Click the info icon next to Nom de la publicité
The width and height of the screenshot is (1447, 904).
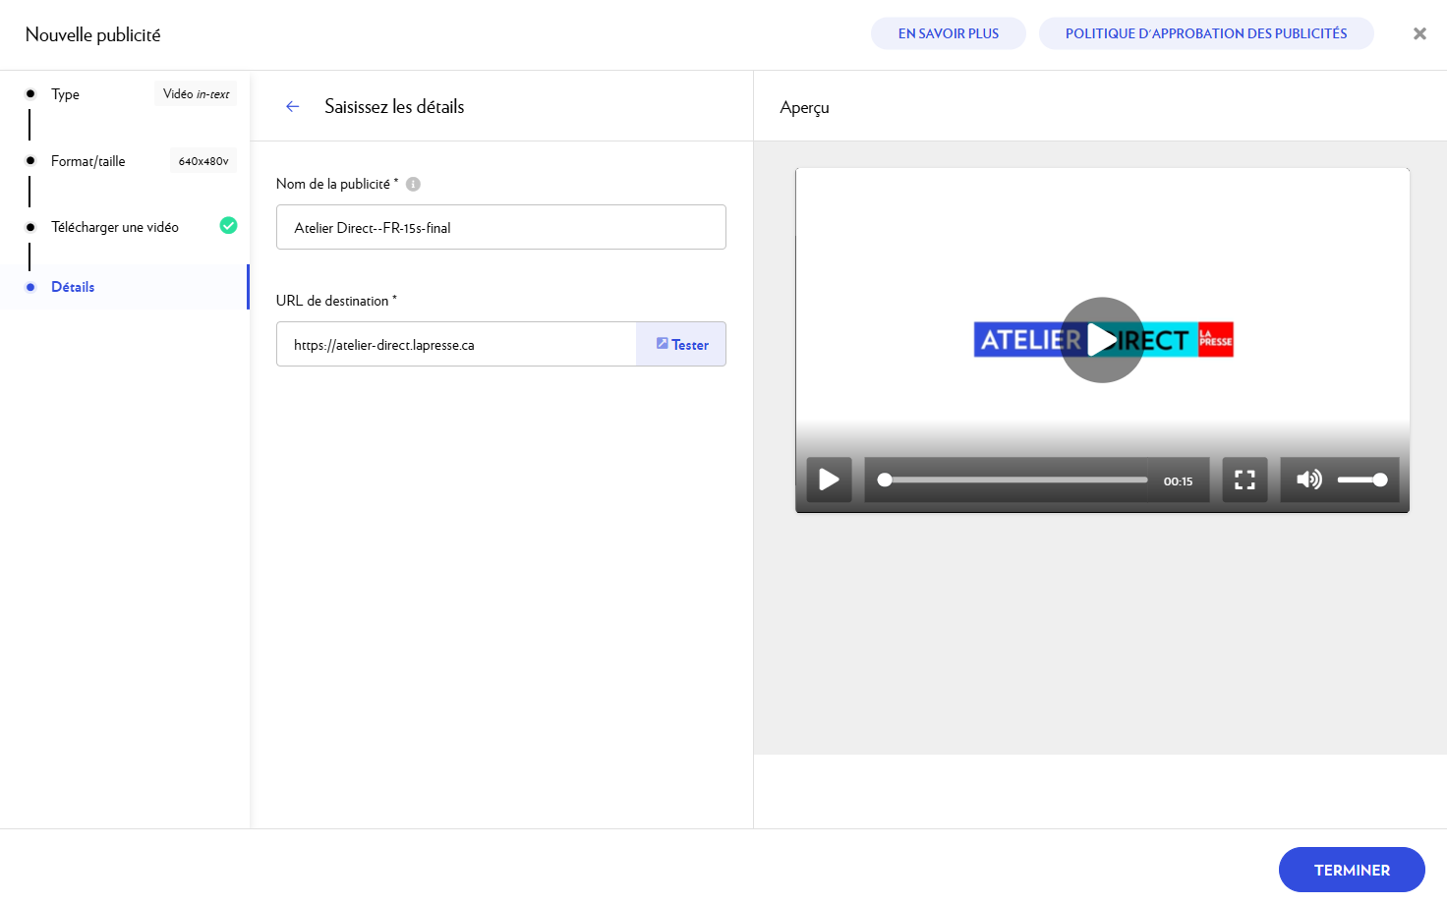(x=413, y=185)
